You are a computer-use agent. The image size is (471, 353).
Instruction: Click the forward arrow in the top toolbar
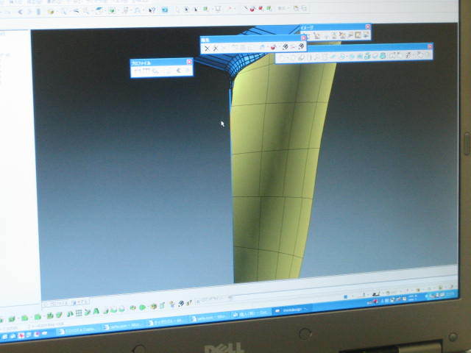click(x=29, y=12)
